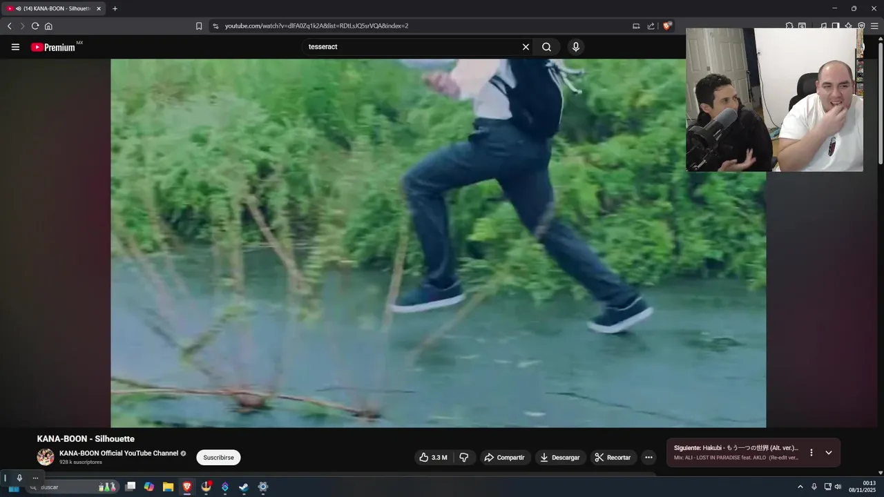Switch to Brave browser in taskbar
This screenshot has height=497, width=884.
(187, 487)
